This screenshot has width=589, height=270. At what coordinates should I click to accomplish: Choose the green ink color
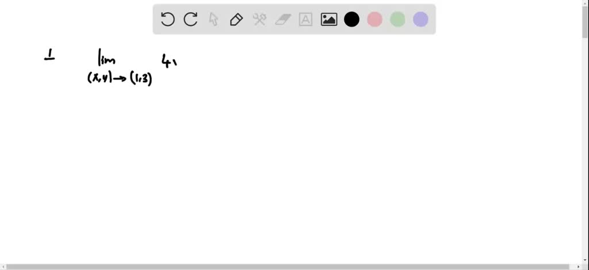(x=397, y=19)
